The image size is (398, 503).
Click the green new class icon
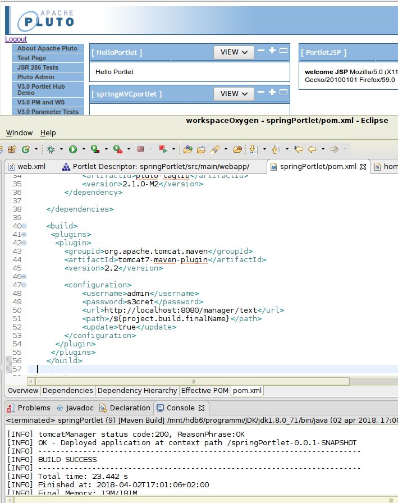(x=26, y=149)
